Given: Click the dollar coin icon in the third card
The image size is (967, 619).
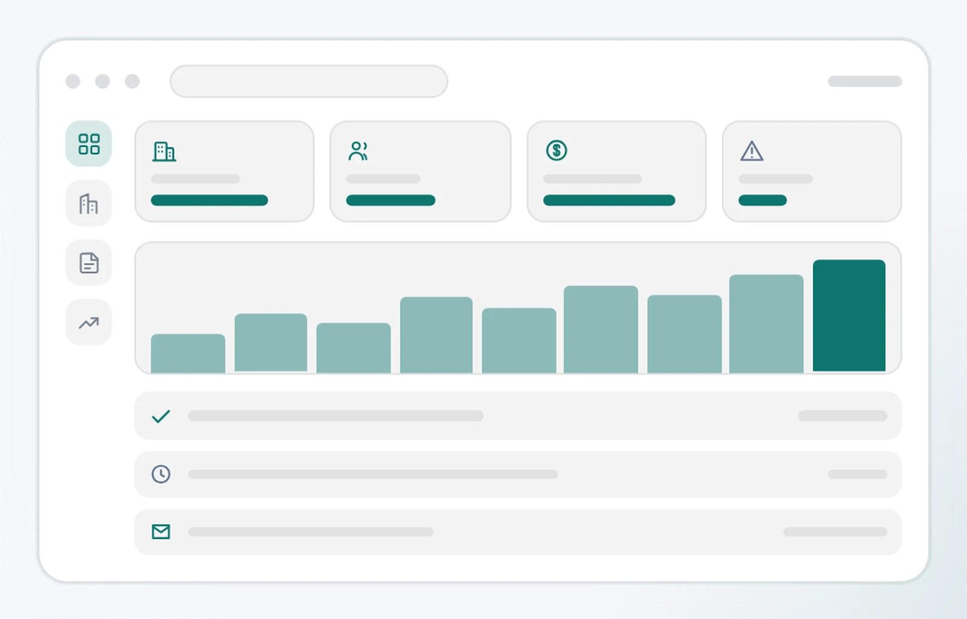Looking at the screenshot, I should [x=557, y=150].
